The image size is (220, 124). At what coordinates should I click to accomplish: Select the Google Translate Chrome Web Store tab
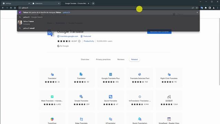pyautogui.click(x=75, y=3)
